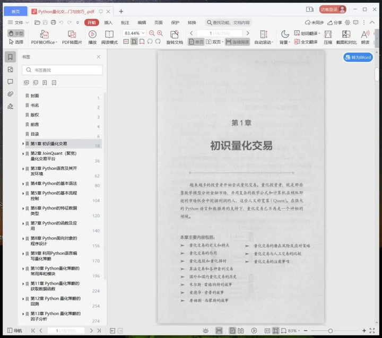Click the print icon in quick toolbar
The width and height of the screenshot is (382, 338).
(54, 22)
